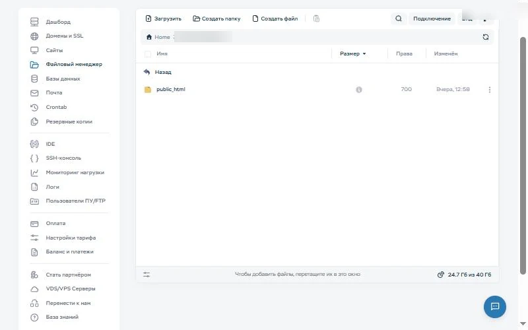Click the public_html folder icon
Viewport: 528px width, 330px height.
click(x=148, y=90)
